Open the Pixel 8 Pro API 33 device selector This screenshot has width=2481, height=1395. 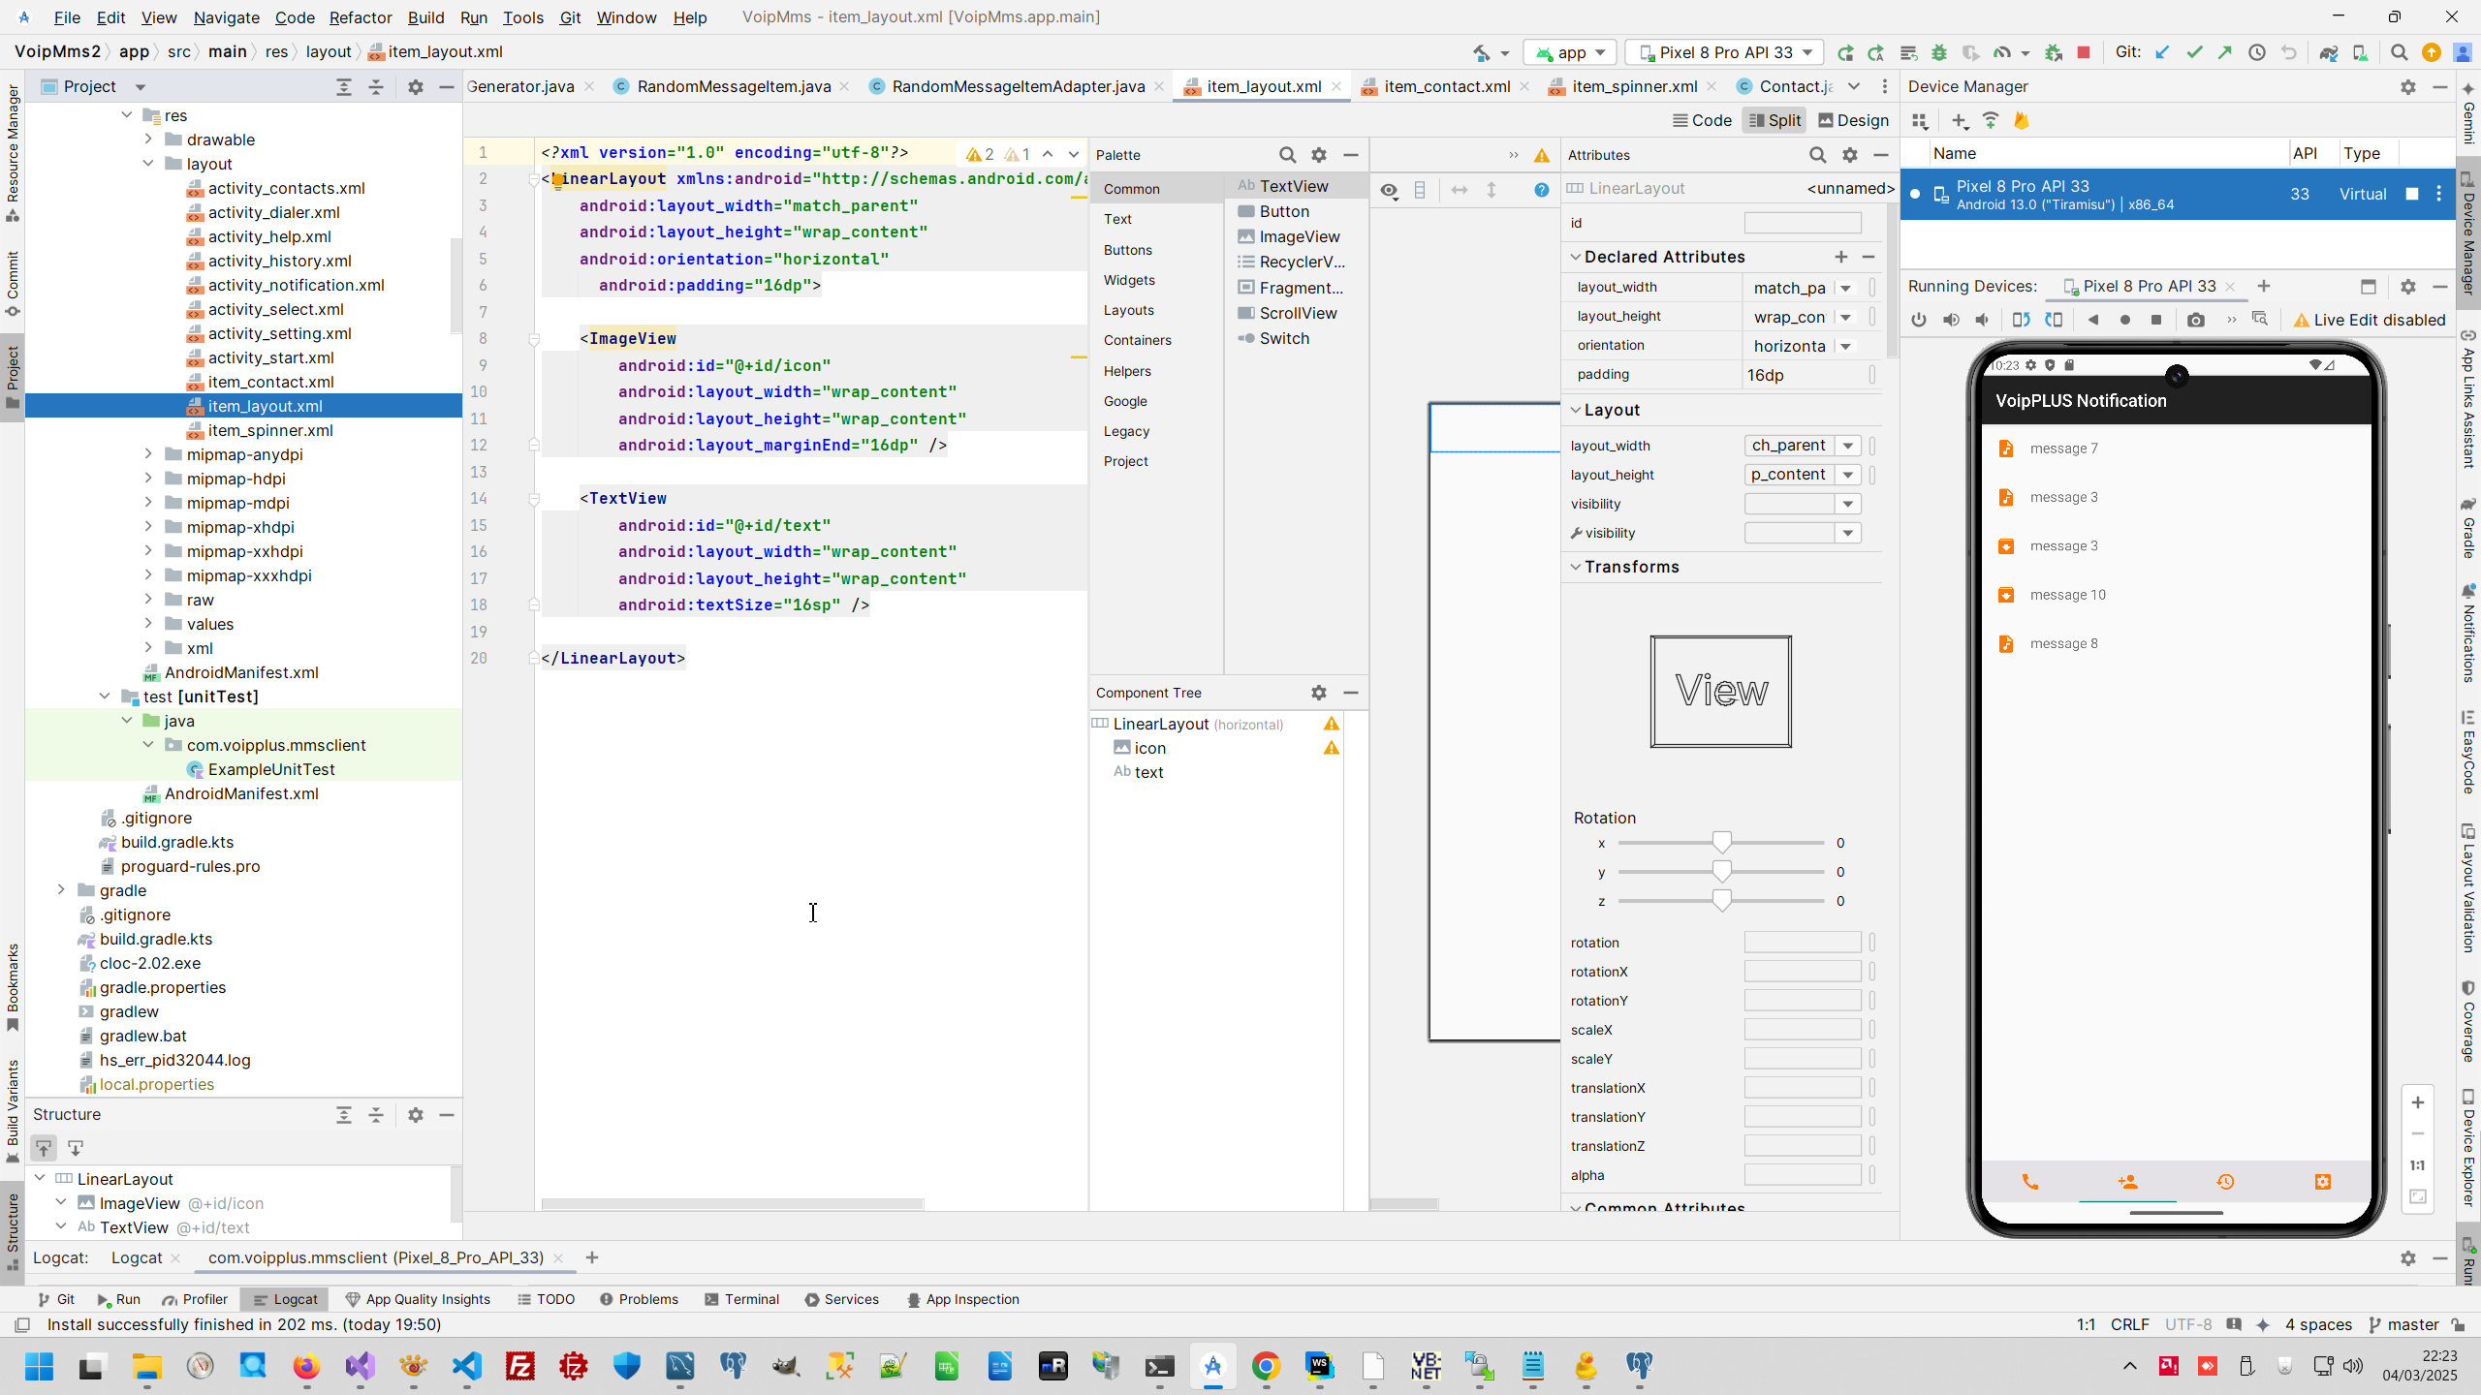click(1724, 52)
